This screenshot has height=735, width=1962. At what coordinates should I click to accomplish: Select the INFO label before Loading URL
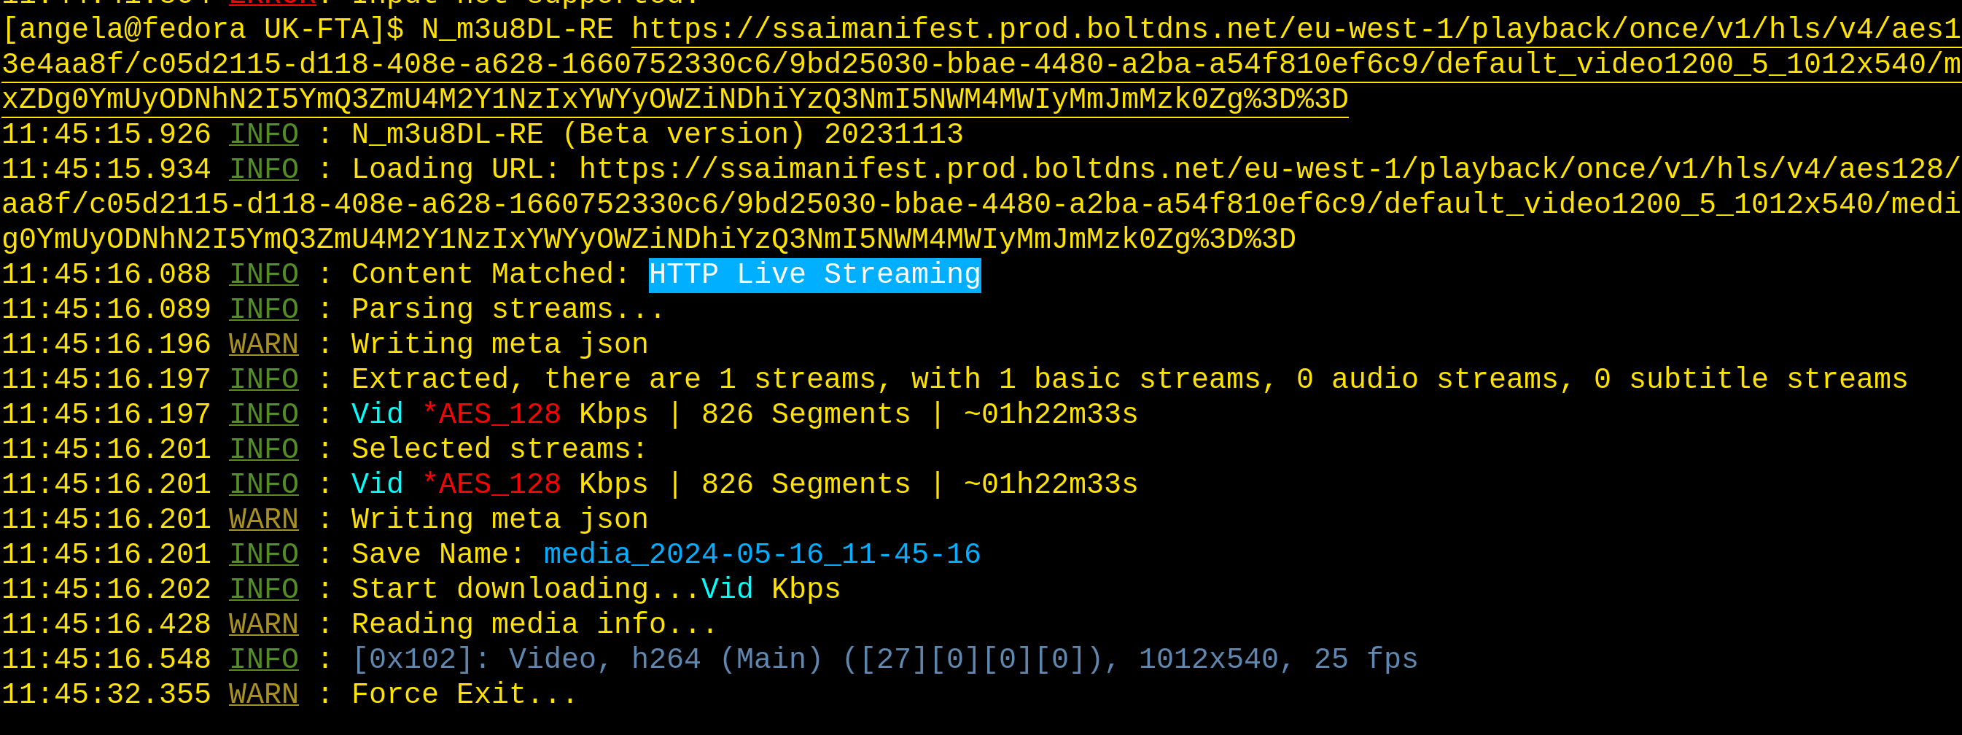coord(263,170)
